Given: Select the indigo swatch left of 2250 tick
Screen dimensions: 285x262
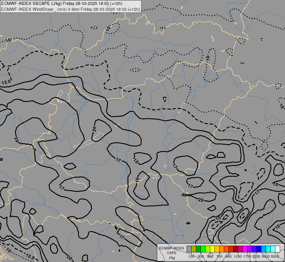Looking at the screenshot, I should click(254, 249).
